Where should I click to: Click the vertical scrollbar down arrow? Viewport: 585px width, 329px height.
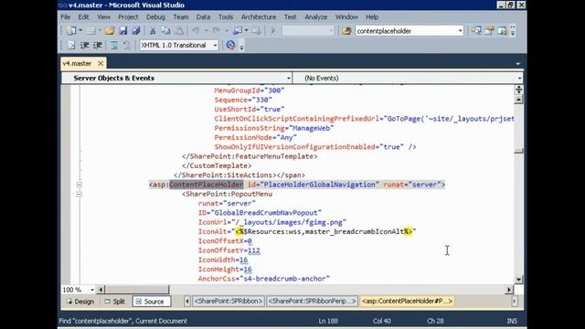(518, 280)
